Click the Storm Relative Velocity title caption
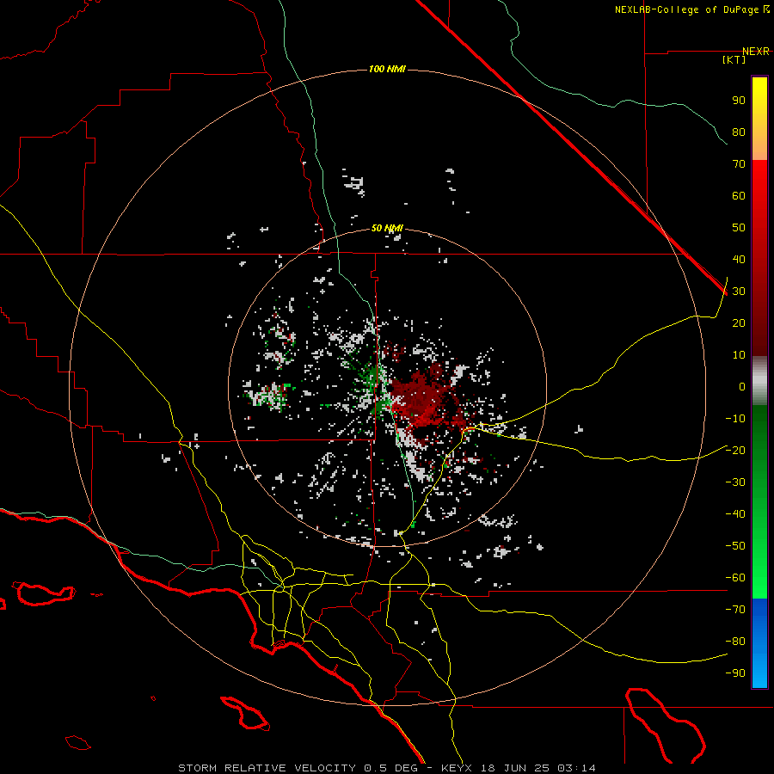The height and width of the screenshot is (774, 774). (x=386, y=768)
